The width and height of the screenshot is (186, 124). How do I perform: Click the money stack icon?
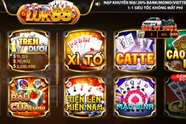[x=140, y=34]
